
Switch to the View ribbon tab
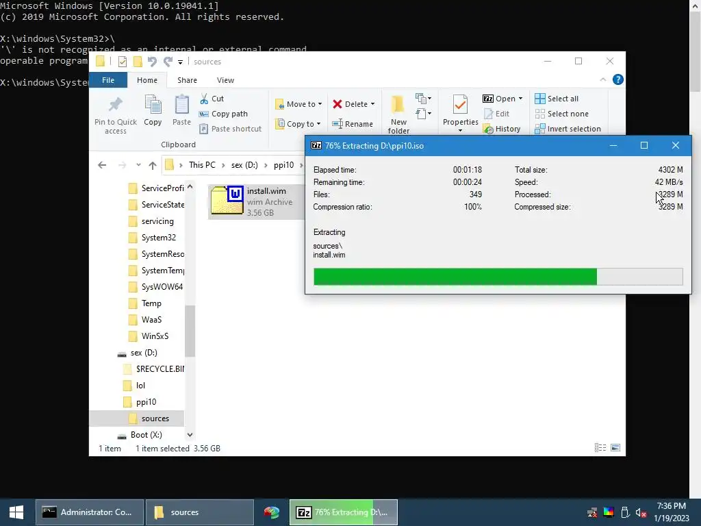[225, 80]
